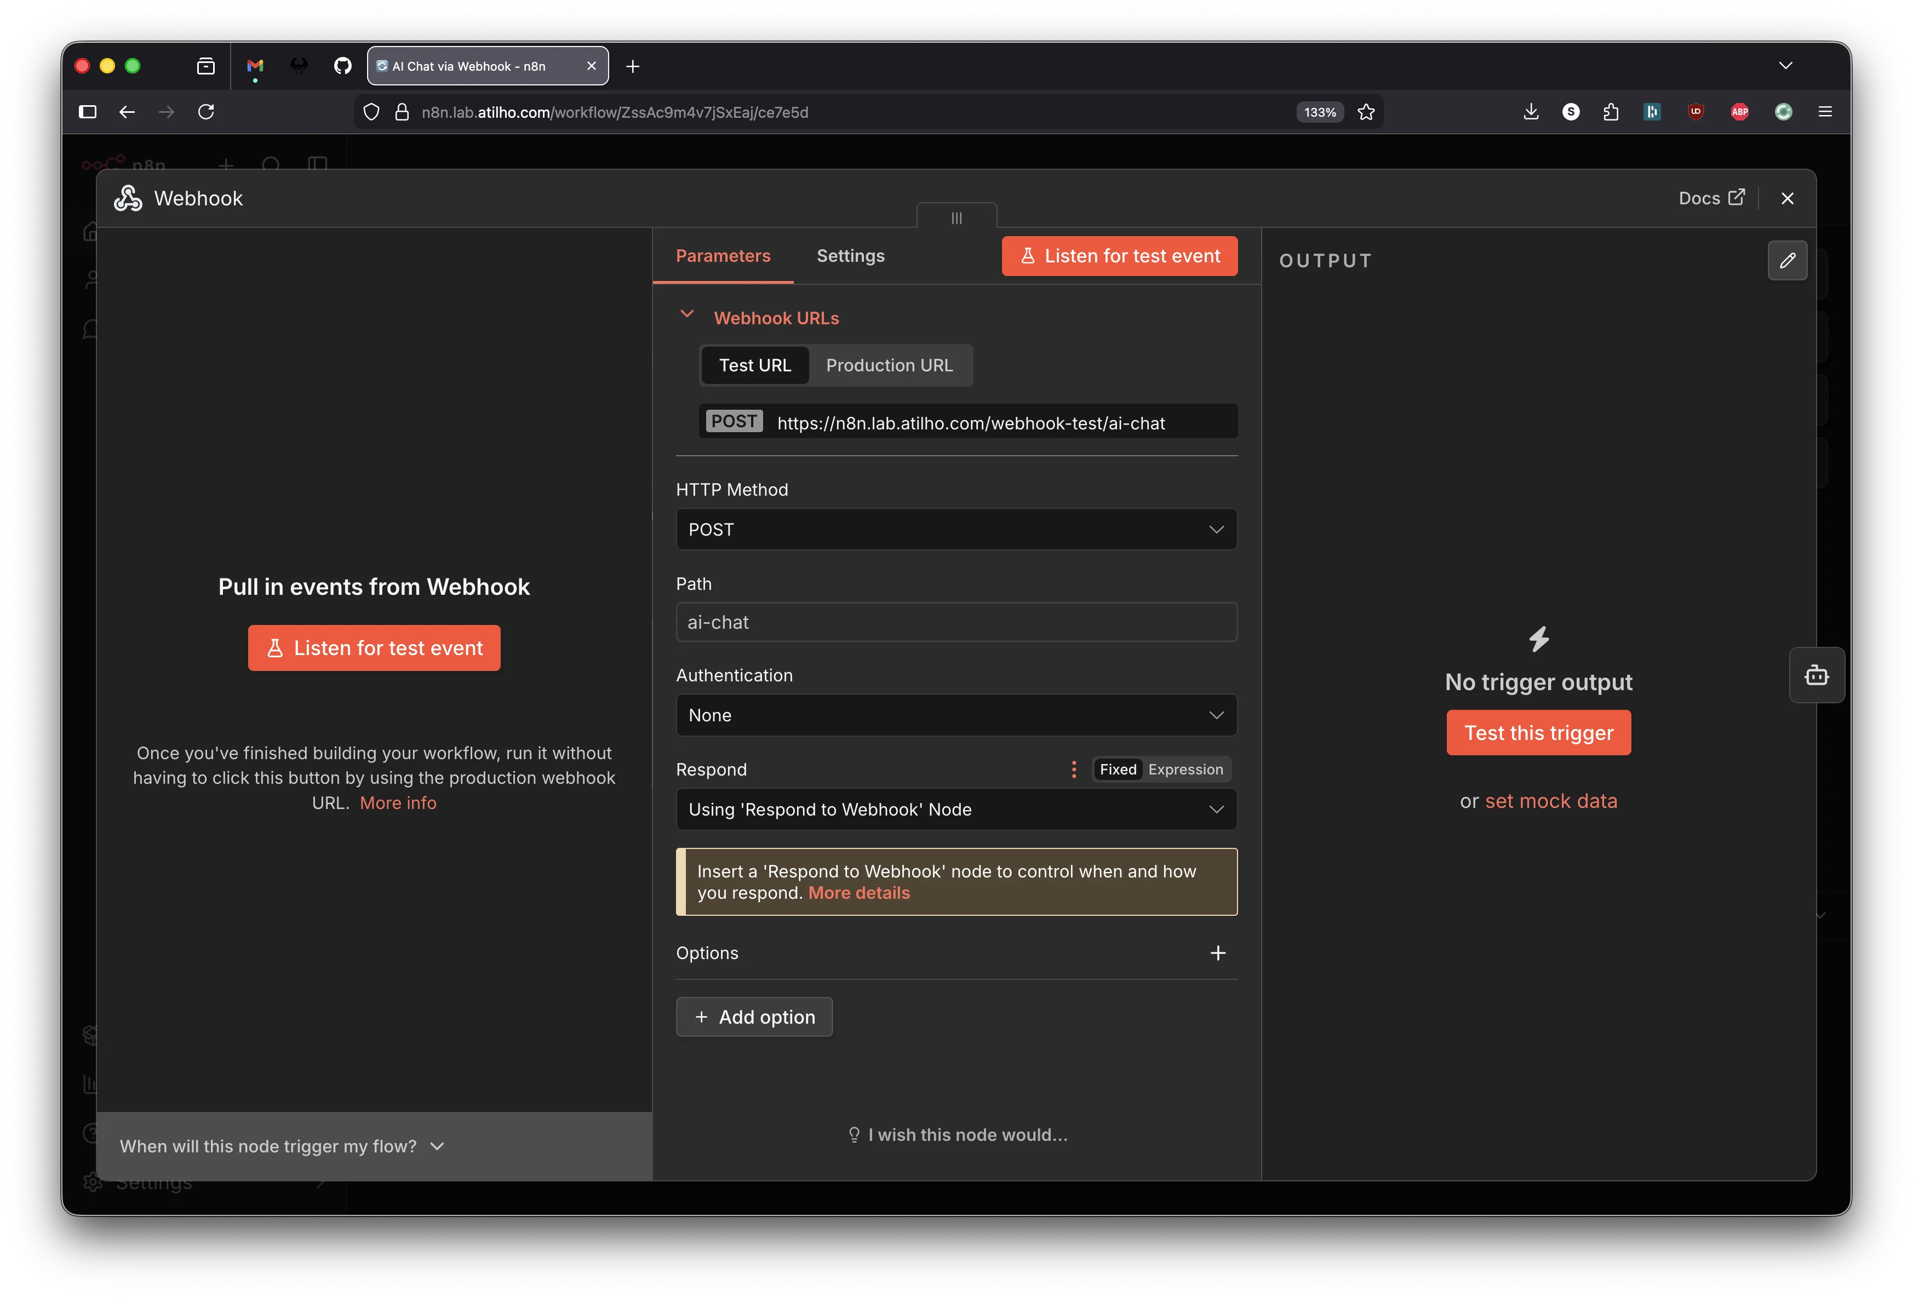The width and height of the screenshot is (1913, 1297).
Task: Click the plus icon next to Options
Action: coord(1218,953)
